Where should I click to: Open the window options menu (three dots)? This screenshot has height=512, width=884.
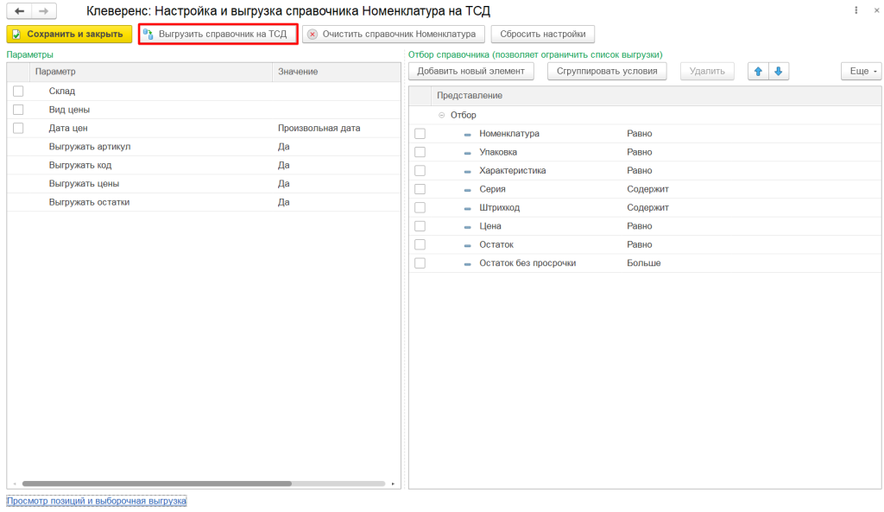coord(856,11)
